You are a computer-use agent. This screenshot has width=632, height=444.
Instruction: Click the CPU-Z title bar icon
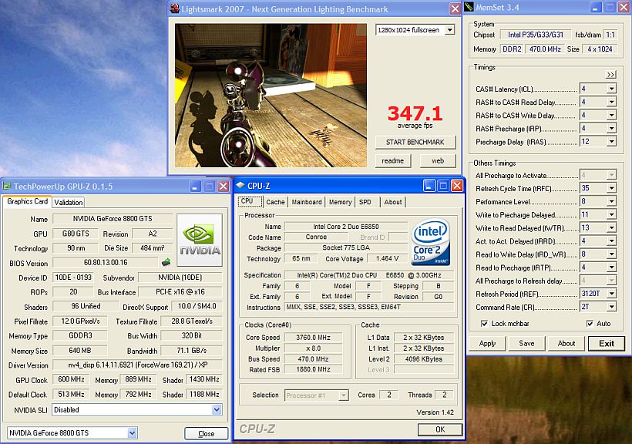point(240,186)
